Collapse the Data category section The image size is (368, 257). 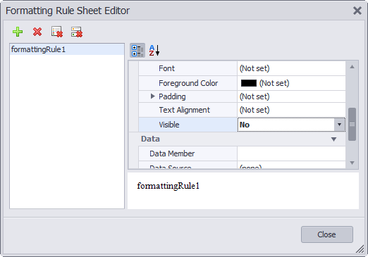333,139
